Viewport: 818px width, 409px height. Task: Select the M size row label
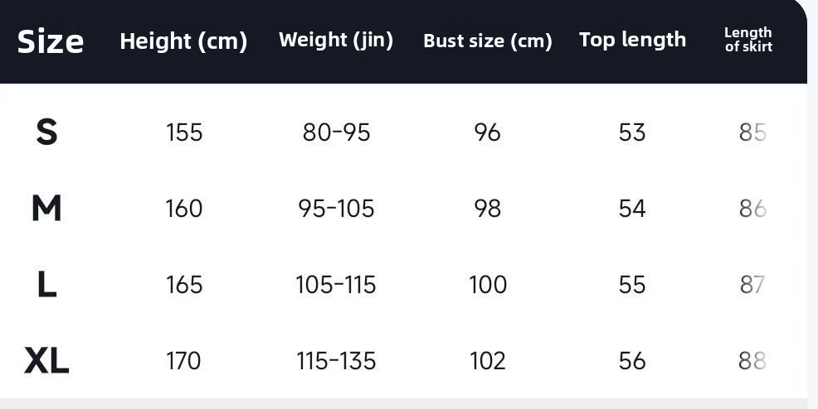point(46,209)
